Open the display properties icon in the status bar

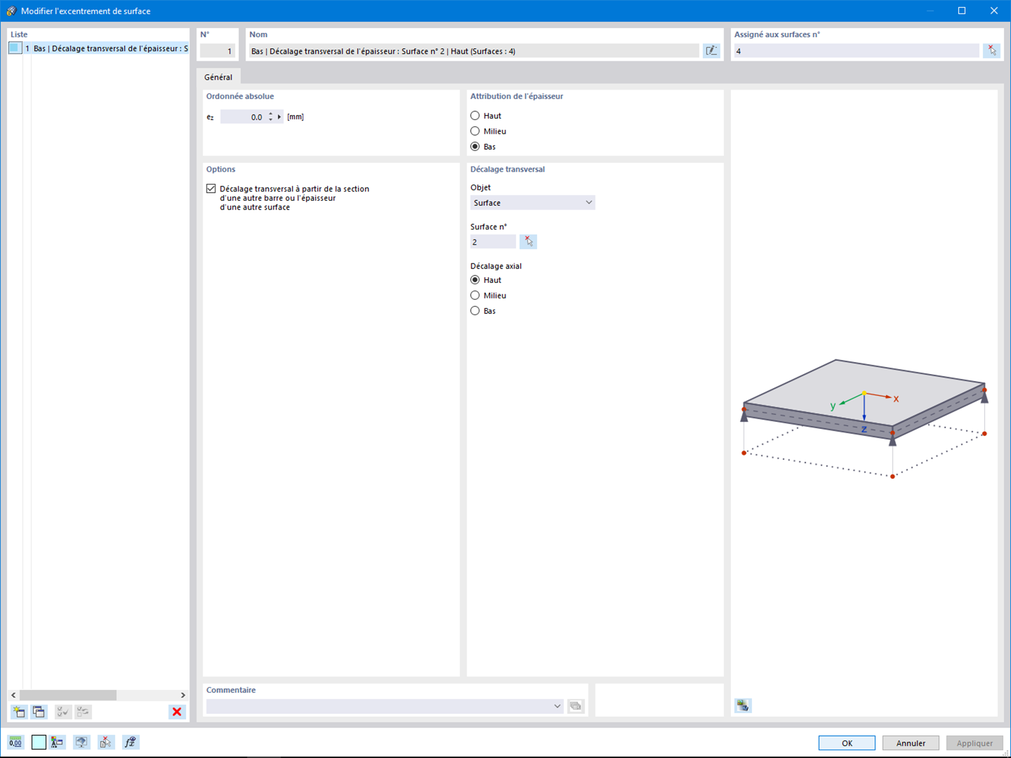[x=57, y=742]
